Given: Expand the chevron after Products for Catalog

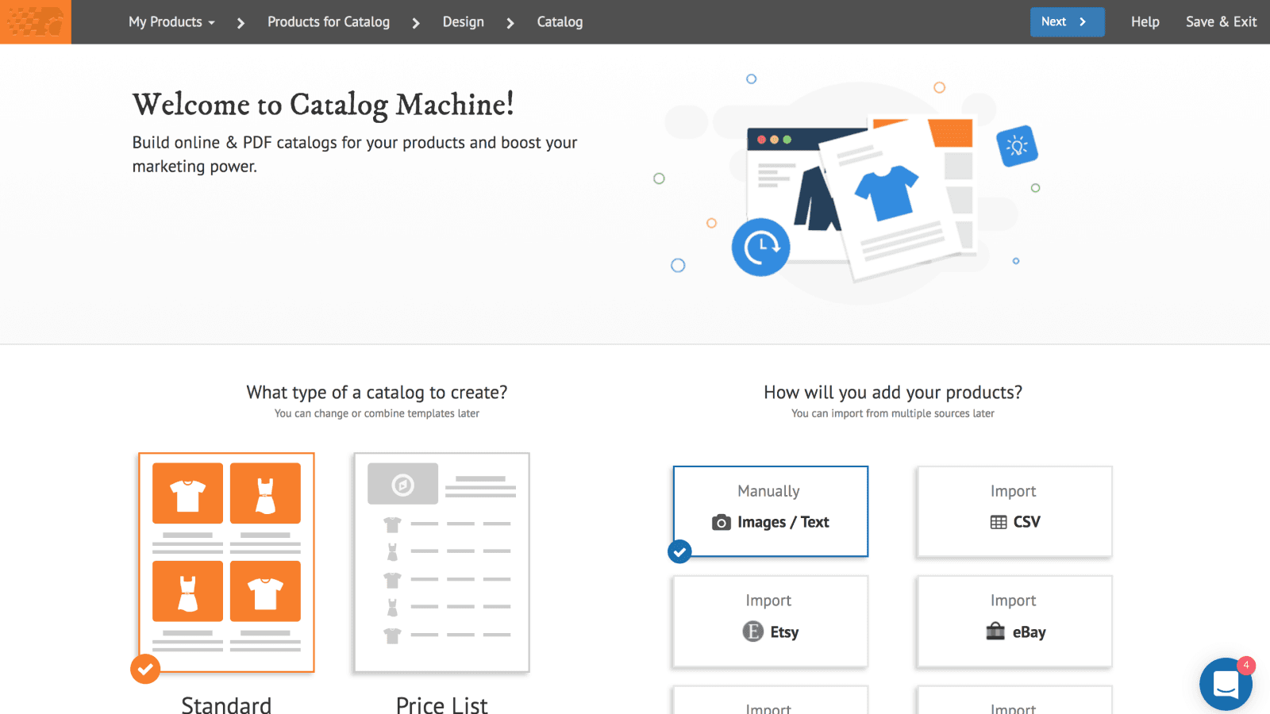Looking at the screenshot, I should point(416,22).
